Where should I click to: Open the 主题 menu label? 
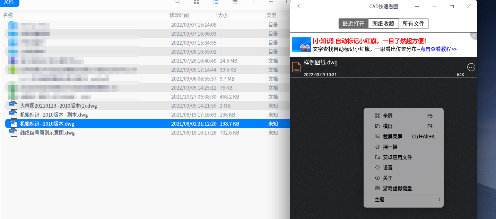tap(380, 200)
